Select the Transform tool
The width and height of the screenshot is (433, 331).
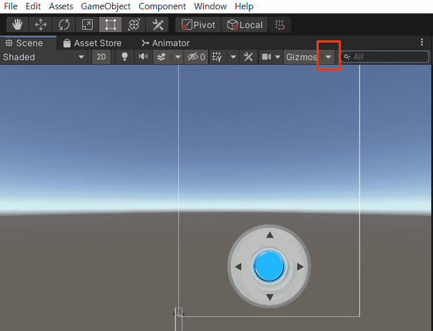[133, 25]
